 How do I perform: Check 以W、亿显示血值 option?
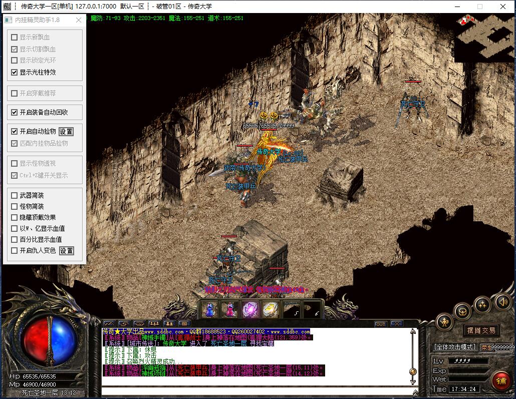pos(14,229)
